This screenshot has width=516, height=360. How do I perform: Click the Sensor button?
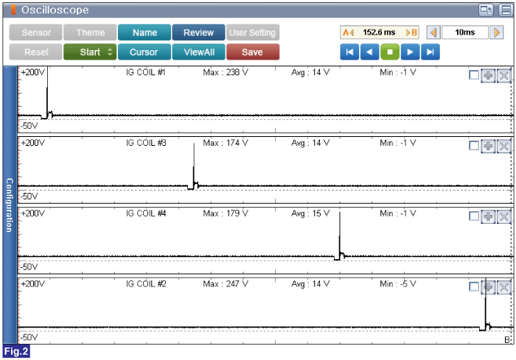tap(35, 32)
